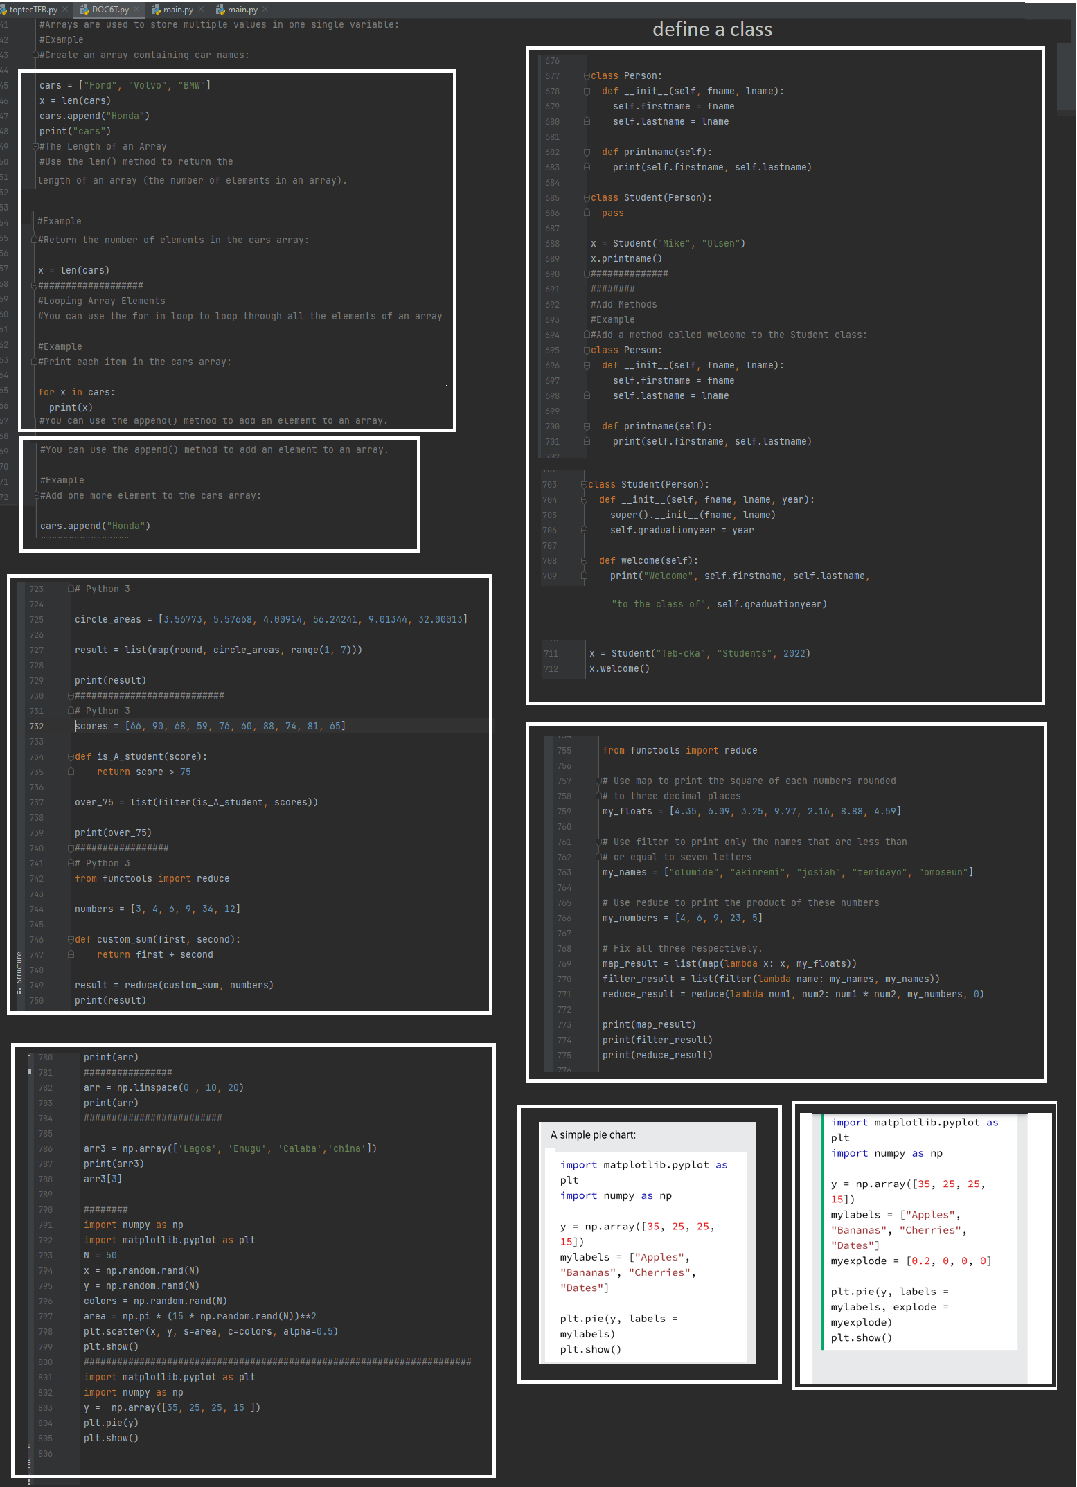Fold class Student(Person) at line 703

click(583, 485)
